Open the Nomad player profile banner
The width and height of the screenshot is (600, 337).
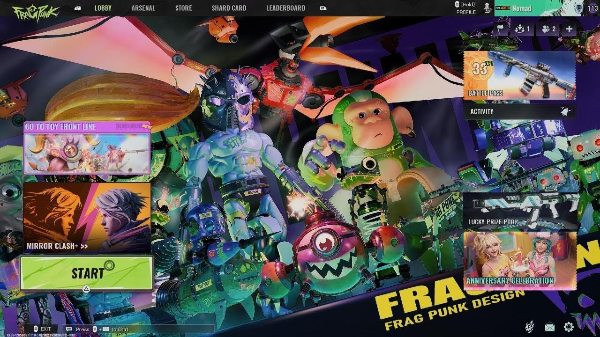click(540, 8)
